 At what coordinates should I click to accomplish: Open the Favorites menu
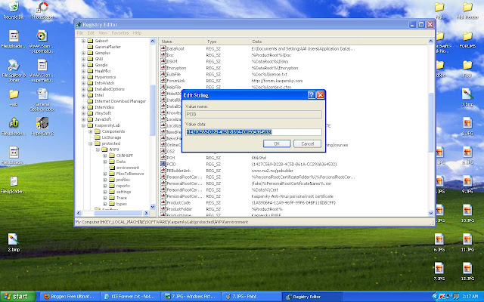click(120, 32)
